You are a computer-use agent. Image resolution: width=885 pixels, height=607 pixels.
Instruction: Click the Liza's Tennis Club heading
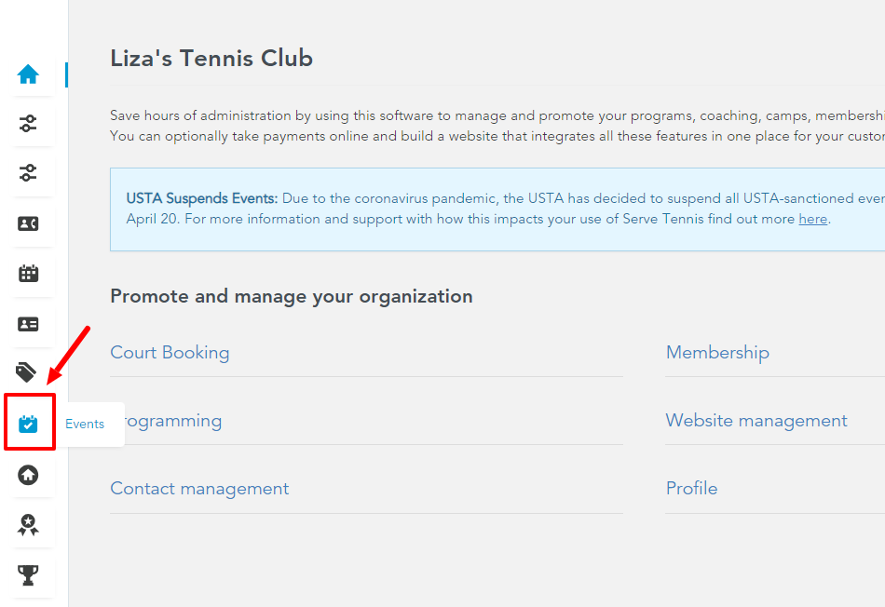click(211, 58)
